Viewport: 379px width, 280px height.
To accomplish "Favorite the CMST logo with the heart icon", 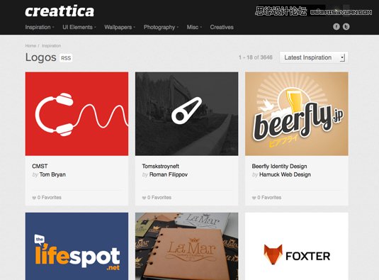I will (x=34, y=198).
